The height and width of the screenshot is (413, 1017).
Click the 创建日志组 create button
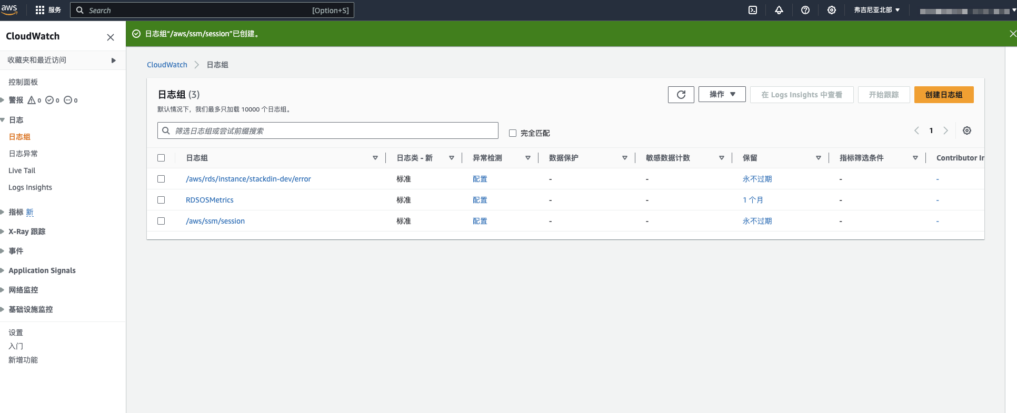(x=944, y=95)
